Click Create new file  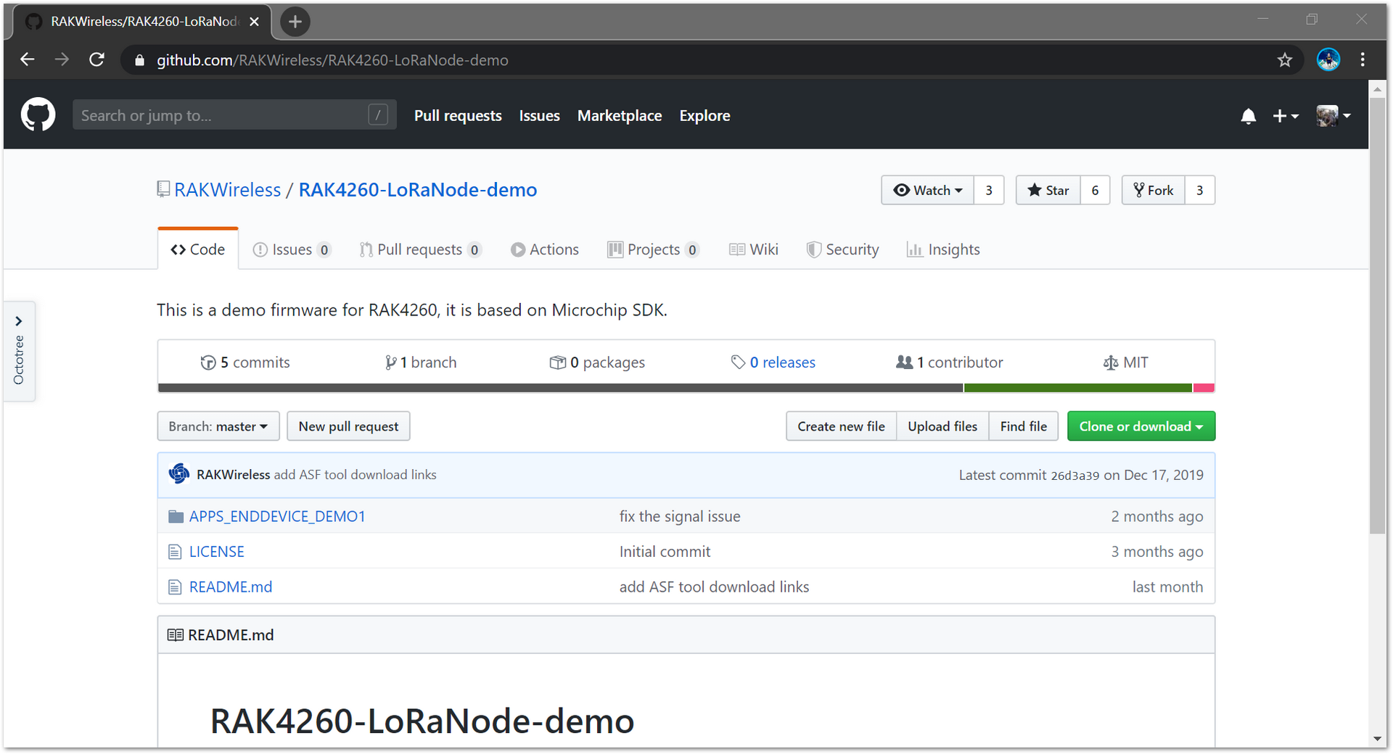click(x=842, y=426)
